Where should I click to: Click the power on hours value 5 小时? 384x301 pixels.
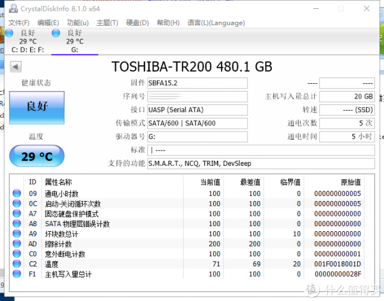click(x=347, y=136)
